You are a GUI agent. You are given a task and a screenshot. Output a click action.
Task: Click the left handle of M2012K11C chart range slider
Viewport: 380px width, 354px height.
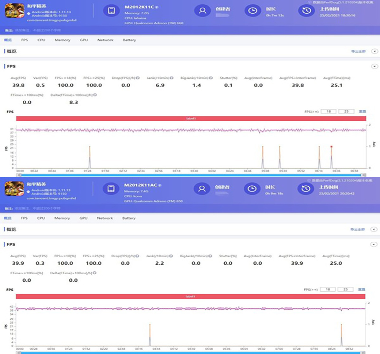coord(19,175)
